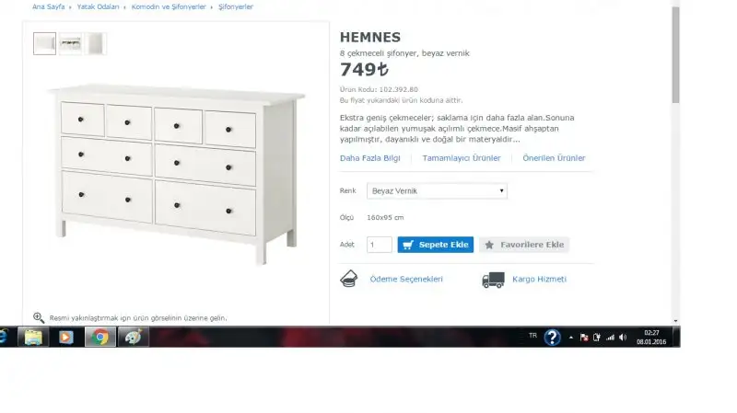Open Windows Explorer folder in taskbar
Screen dimensions: 737x413
click(33, 337)
